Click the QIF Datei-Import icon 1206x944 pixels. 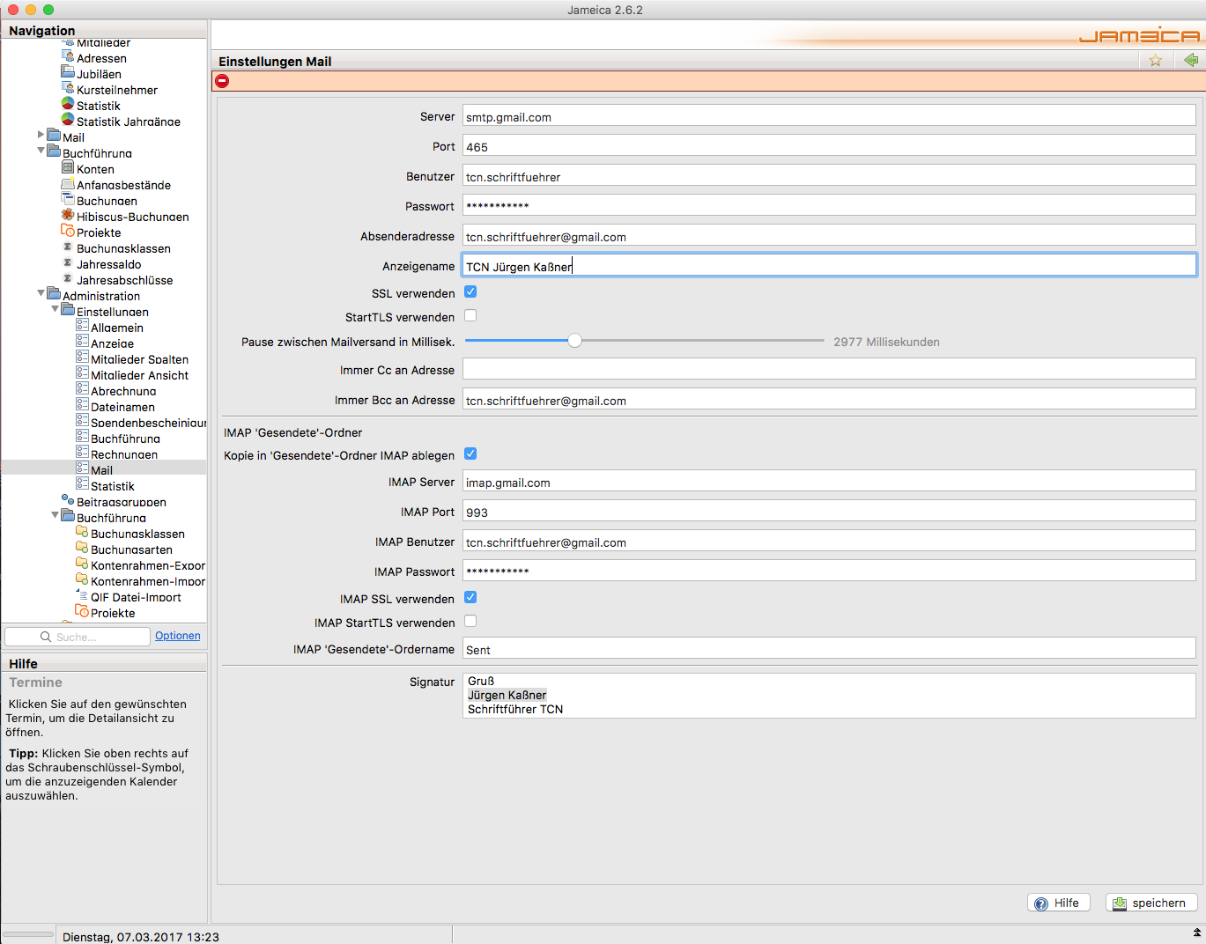82,595
